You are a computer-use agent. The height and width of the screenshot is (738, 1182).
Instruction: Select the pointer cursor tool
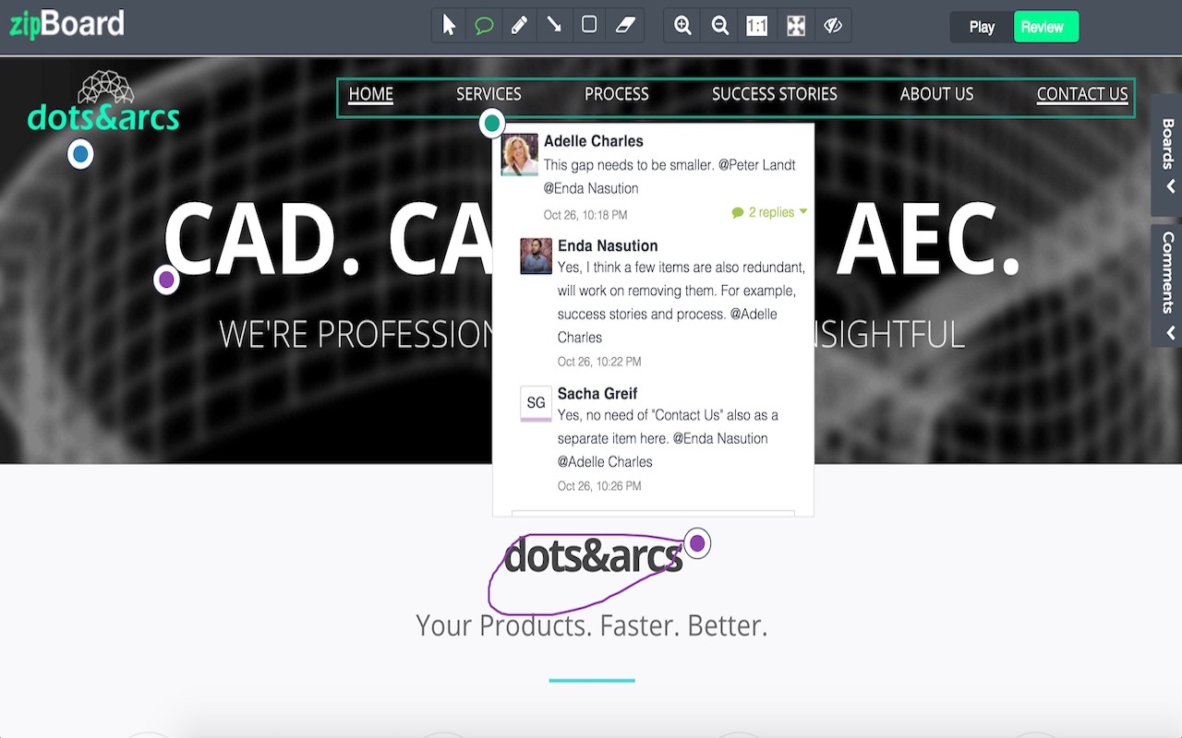449,26
